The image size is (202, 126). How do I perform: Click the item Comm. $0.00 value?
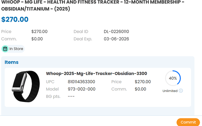[x=141, y=89]
